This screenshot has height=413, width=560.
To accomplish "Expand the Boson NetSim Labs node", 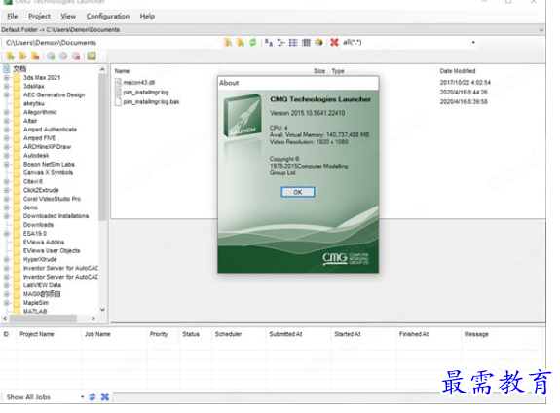I will coord(6,165).
